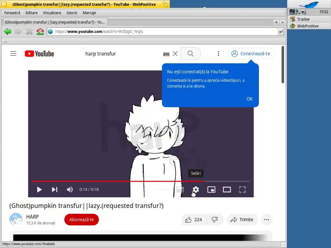Click the bookmark bar ellipsis
This screenshot has height=248, width=331.
[6, 41]
